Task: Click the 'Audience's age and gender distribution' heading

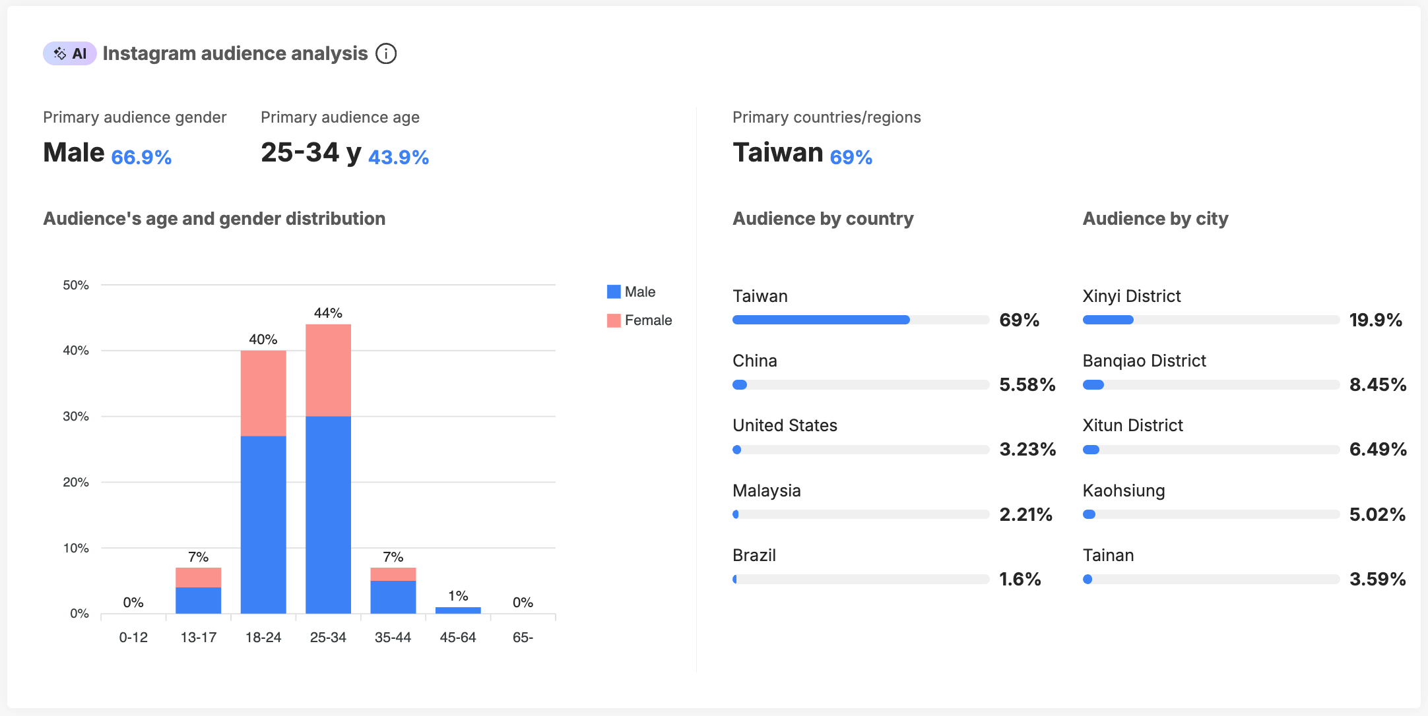Action: 214,219
